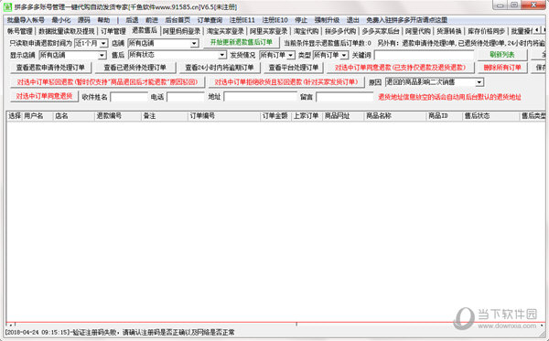
Task: Click the 最小化 menu item
Action: (x=60, y=20)
